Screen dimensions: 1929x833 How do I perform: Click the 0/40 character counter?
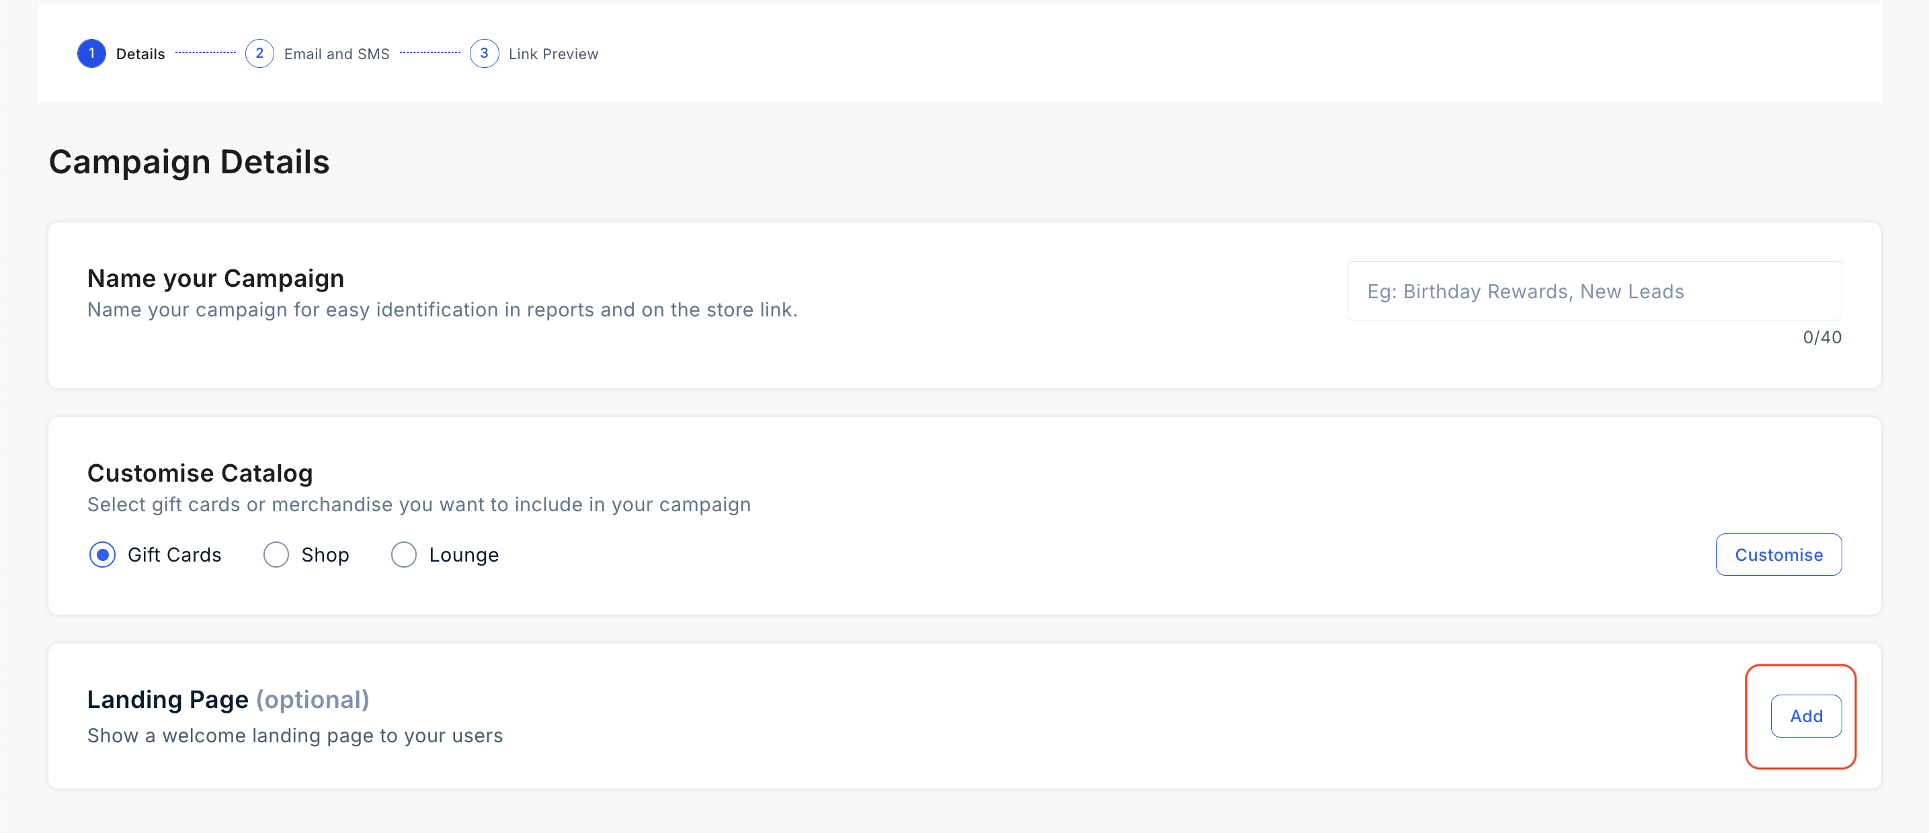click(1822, 337)
